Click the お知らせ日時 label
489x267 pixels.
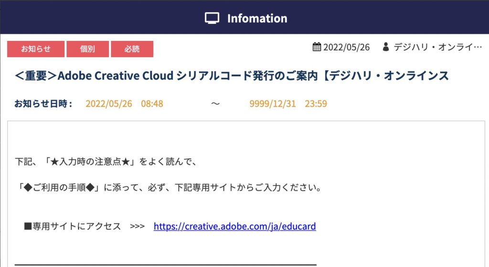click(x=43, y=104)
